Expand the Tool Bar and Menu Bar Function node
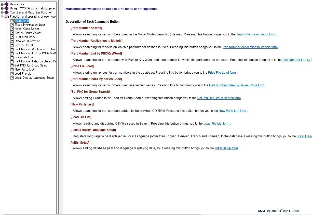The image size is (312, 215). coord(2,12)
